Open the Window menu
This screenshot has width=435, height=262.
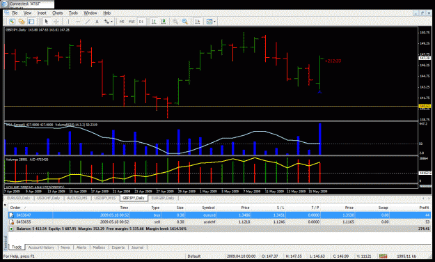click(x=90, y=13)
